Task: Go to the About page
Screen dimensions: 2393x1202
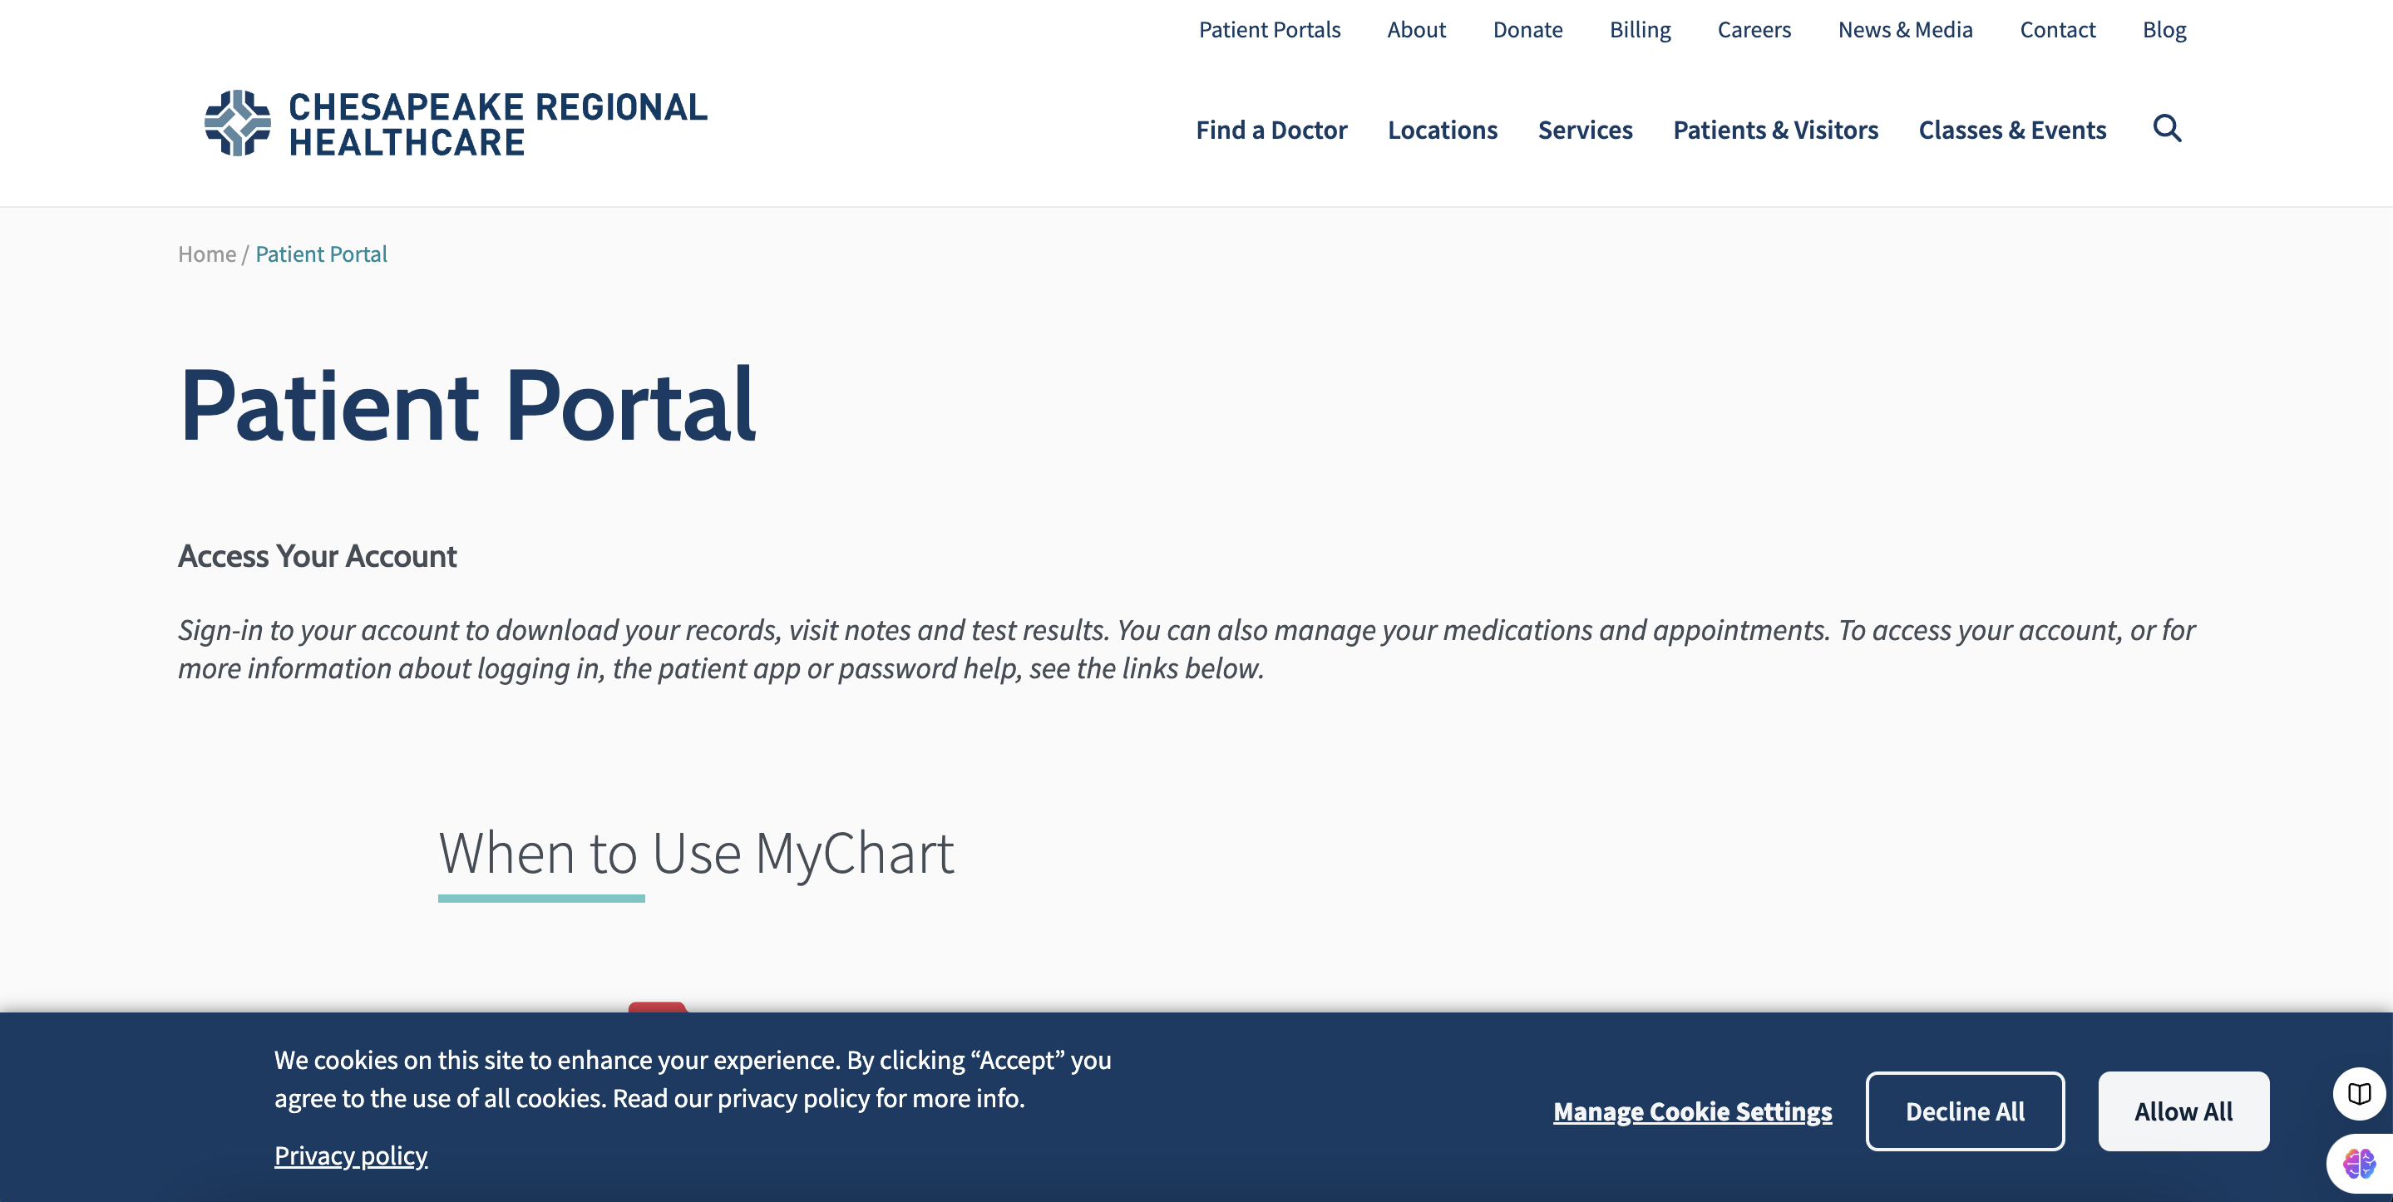Action: click(x=1416, y=30)
